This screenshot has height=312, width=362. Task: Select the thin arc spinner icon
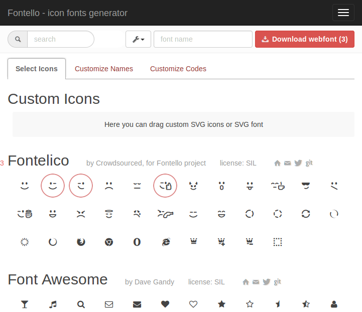click(334, 214)
